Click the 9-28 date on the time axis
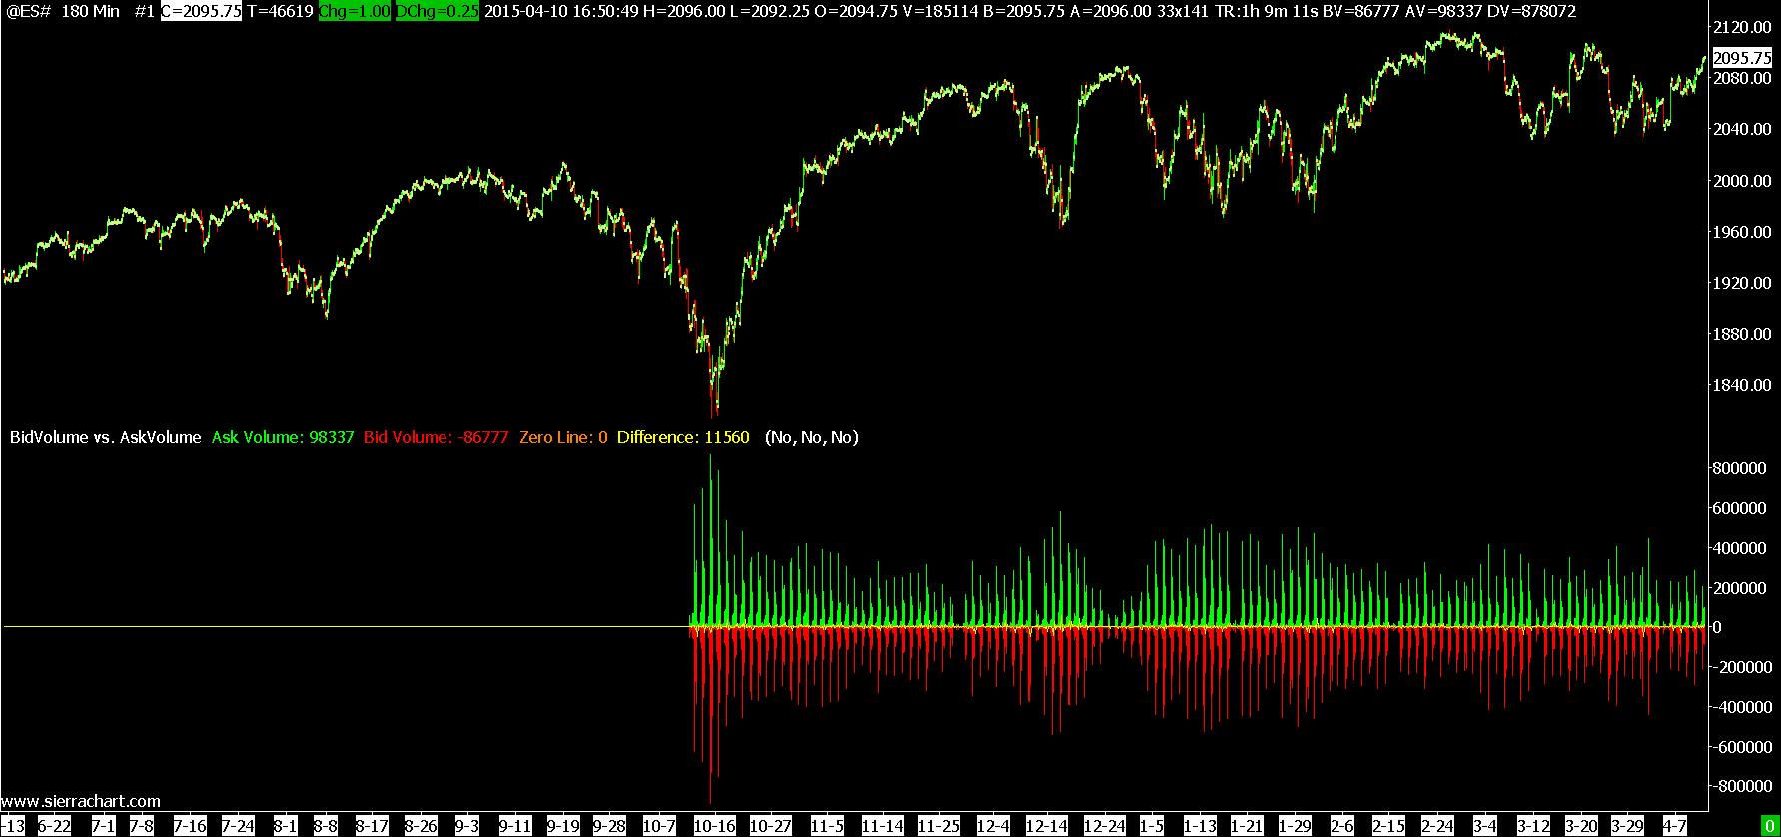The height and width of the screenshot is (837, 1781). 609,826
